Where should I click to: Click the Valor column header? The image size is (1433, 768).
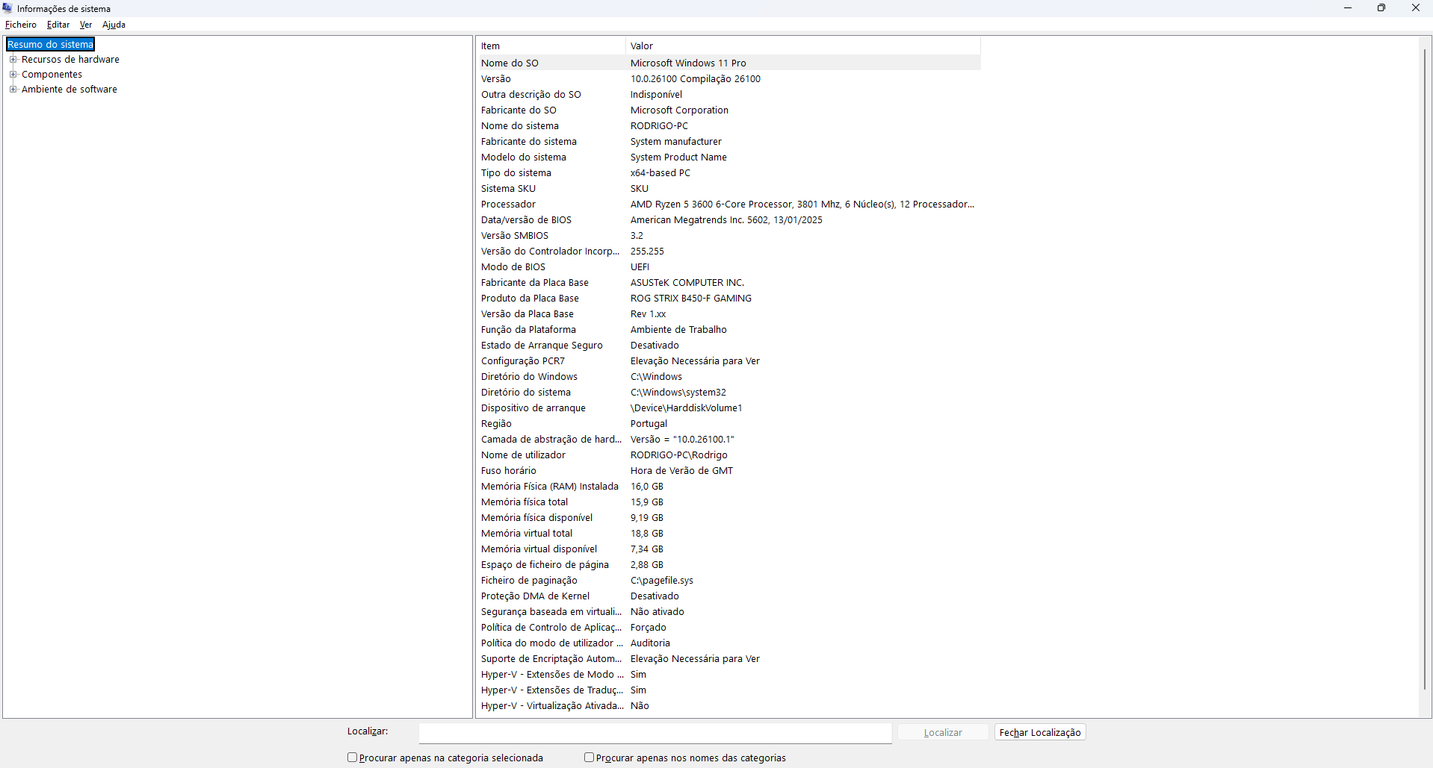coord(803,46)
